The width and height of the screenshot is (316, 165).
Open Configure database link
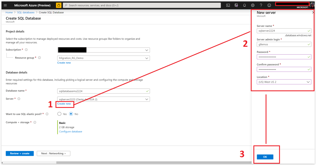pos(71,132)
